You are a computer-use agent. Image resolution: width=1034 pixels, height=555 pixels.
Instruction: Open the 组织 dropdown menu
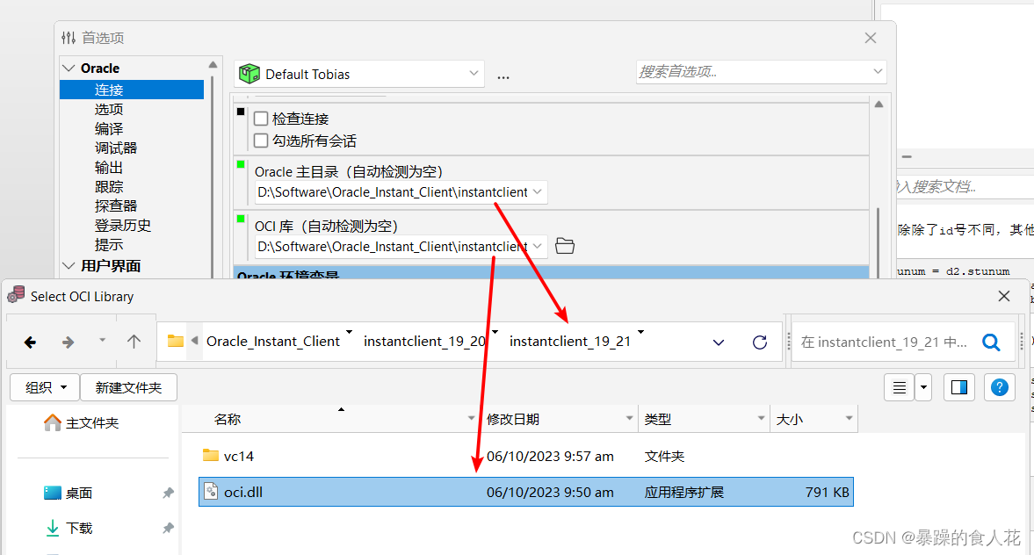[44, 386]
